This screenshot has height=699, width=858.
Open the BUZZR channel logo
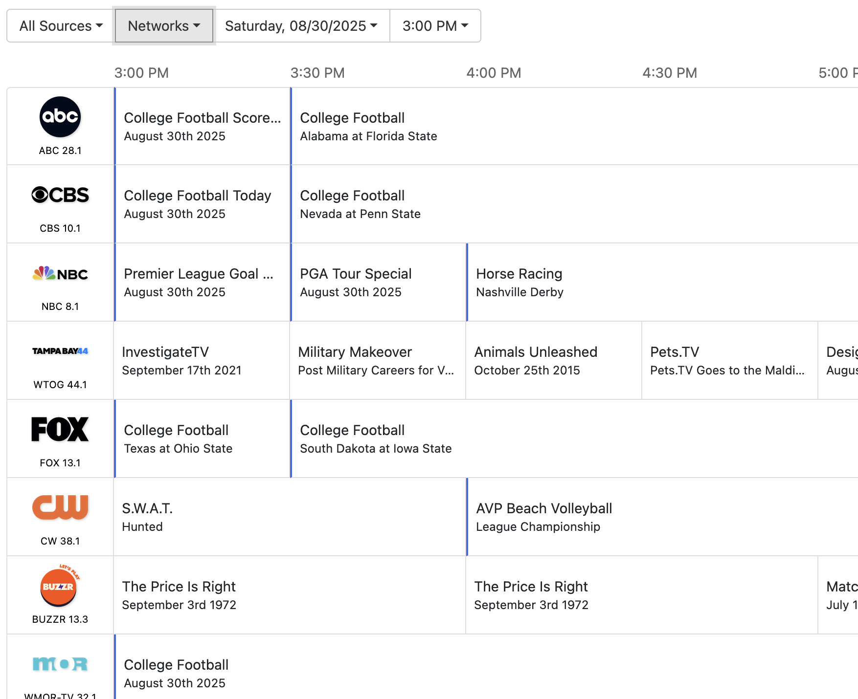pyautogui.click(x=59, y=586)
